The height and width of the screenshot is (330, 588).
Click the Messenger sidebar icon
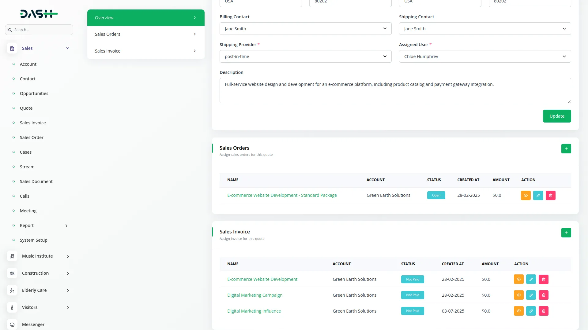tap(12, 324)
